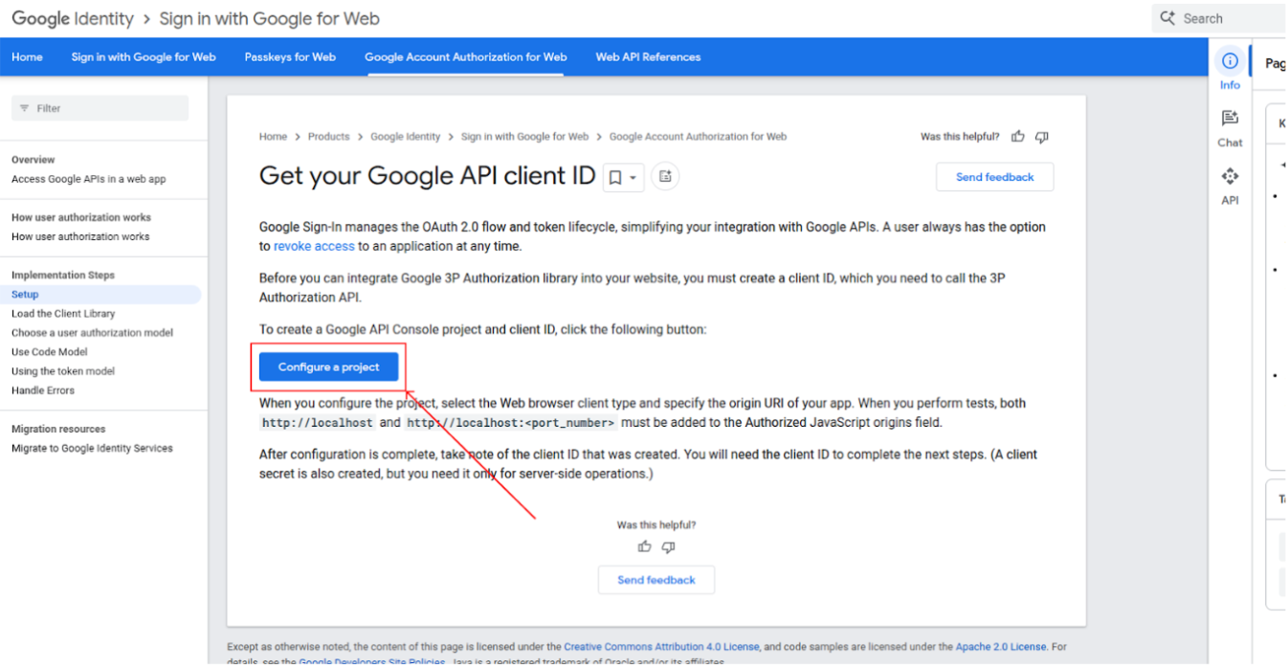Viewport: 1288px width, 666px height.
Task: Click thumbs up icon under bottom 'Was this helpful?'
Action: tap(644, 546)
